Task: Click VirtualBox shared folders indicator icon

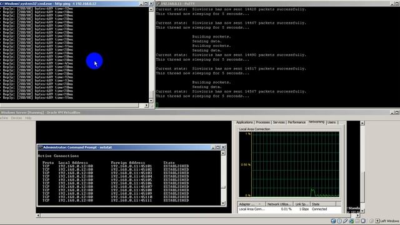Action: pyautogui.click(x=357, y=221)
